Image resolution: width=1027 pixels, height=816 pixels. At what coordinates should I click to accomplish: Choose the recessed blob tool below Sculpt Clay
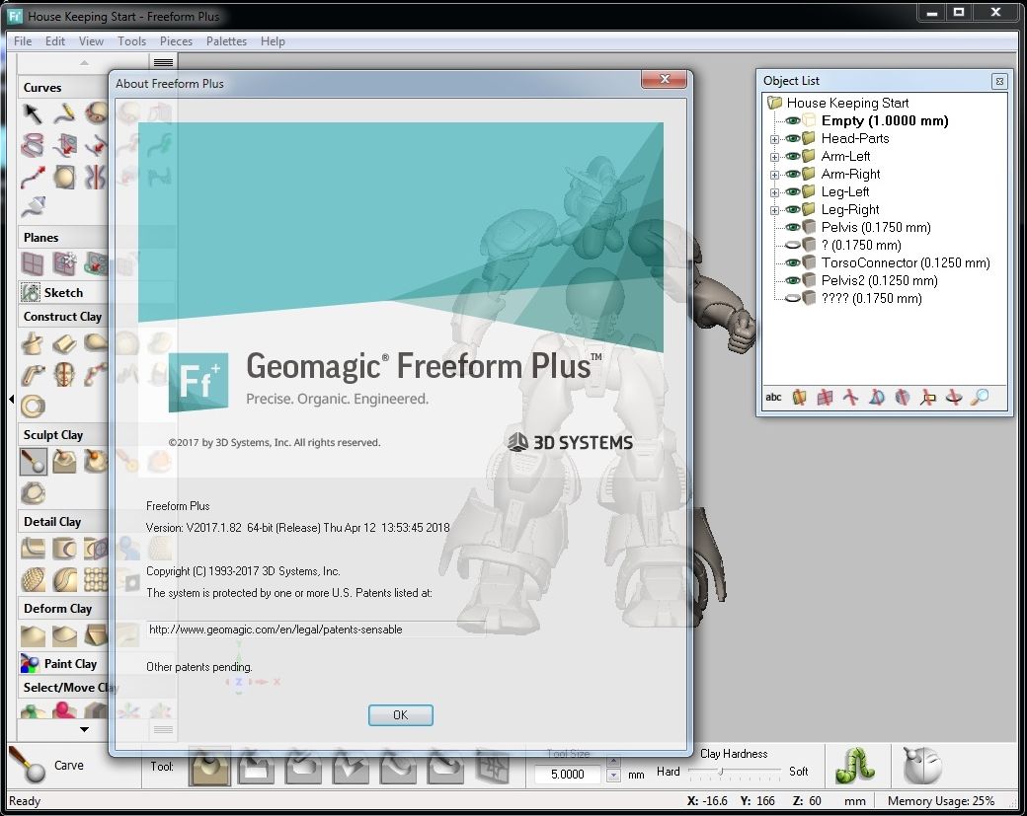(32, 492)
